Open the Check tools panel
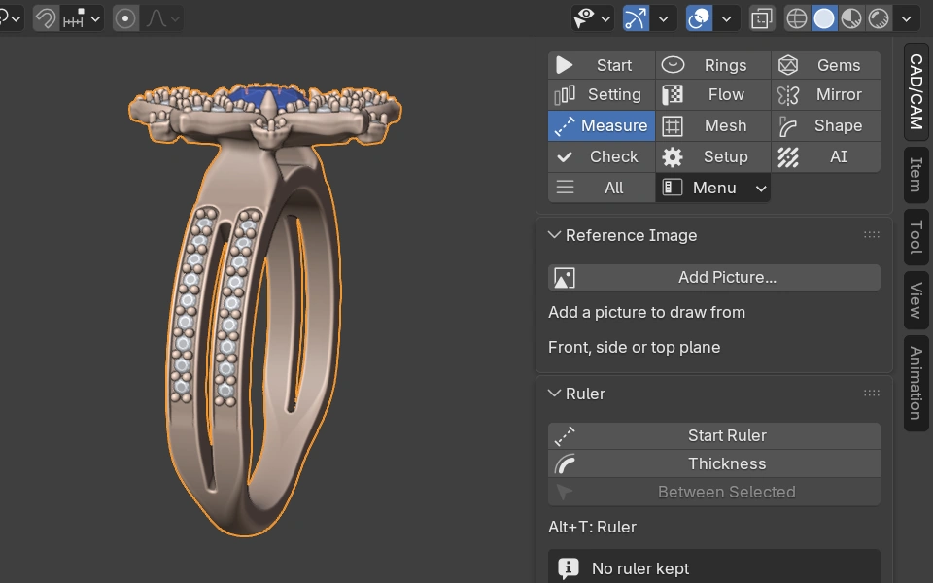Image resolution: width=933 pixels, height=583 pixels. coord(601,156)
